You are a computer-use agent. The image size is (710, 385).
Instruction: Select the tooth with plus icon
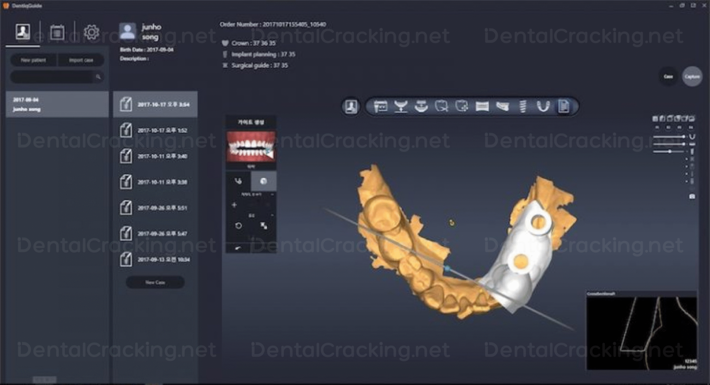point(462,107)
